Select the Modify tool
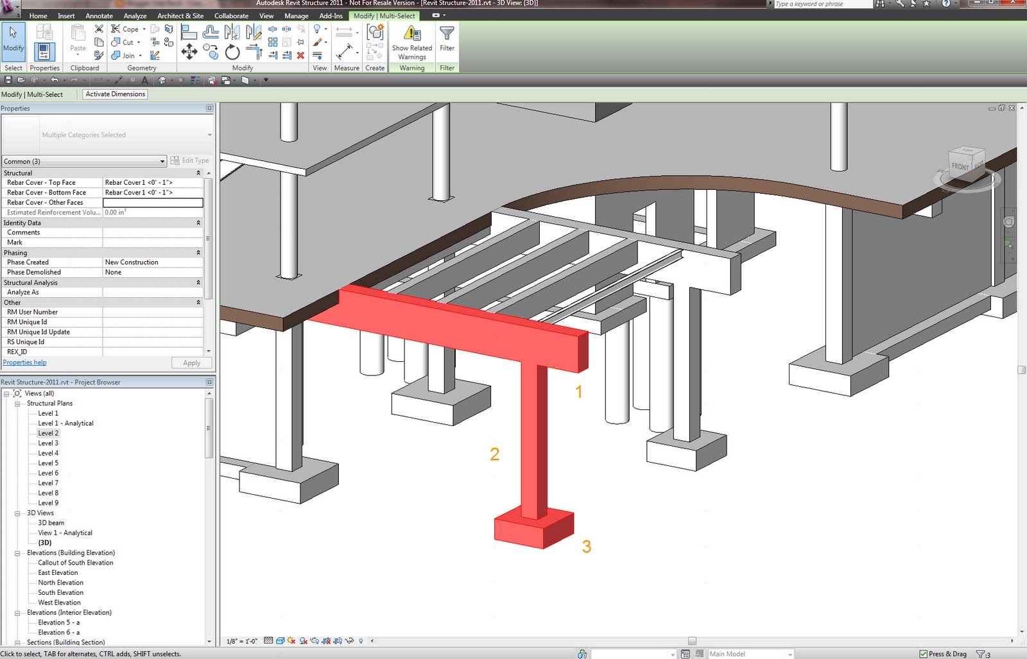1027x659 pixels. [13, 41]
